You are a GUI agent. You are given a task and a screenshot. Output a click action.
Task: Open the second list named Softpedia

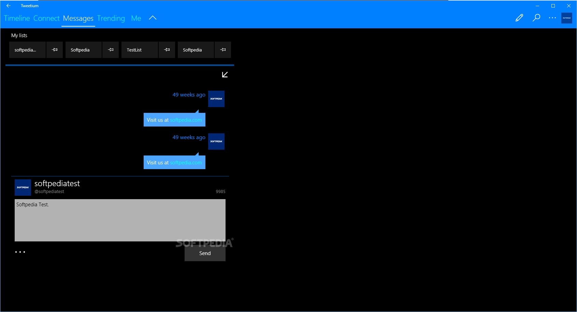pos(84,50)
